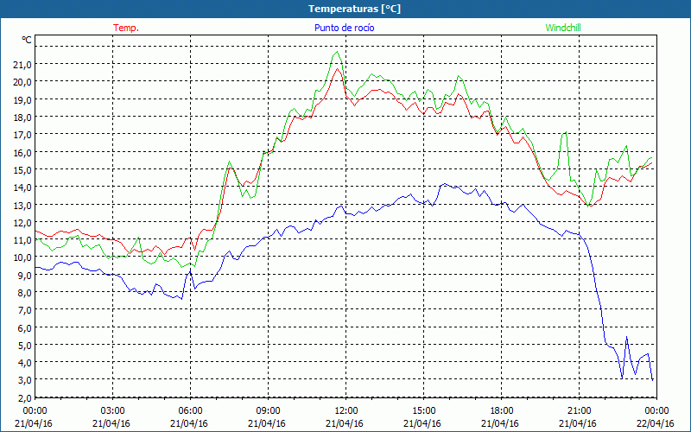Screen dimensions: 691x432
Task: Click the 14,0 y-axis value
Action: point(23,187)
